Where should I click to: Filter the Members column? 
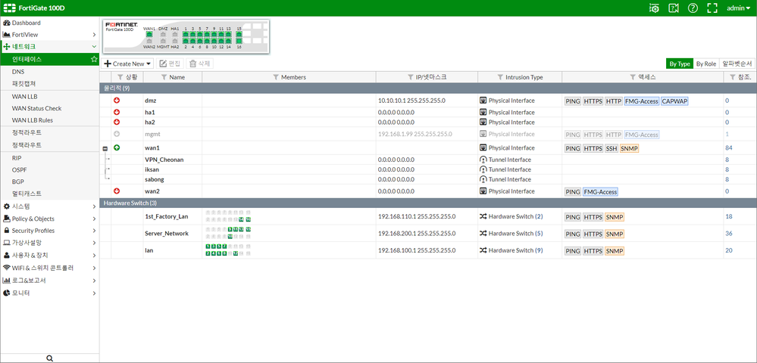[276, 77]
